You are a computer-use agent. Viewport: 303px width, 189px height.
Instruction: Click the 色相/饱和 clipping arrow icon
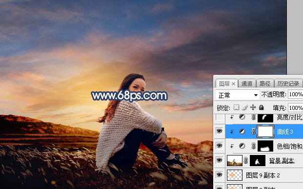coord(232,146)
